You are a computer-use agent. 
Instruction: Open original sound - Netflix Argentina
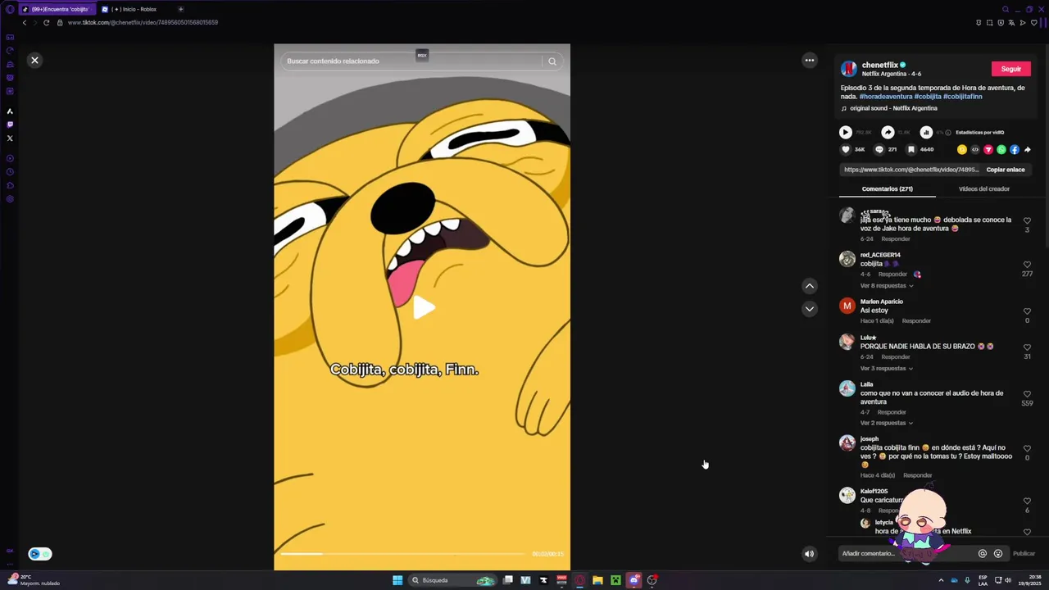(x=893, y=108)
